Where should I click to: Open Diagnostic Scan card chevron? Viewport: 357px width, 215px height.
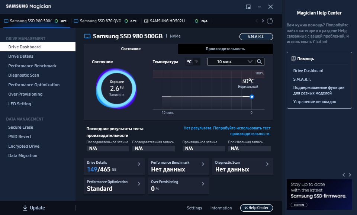(x=267, y=164)
